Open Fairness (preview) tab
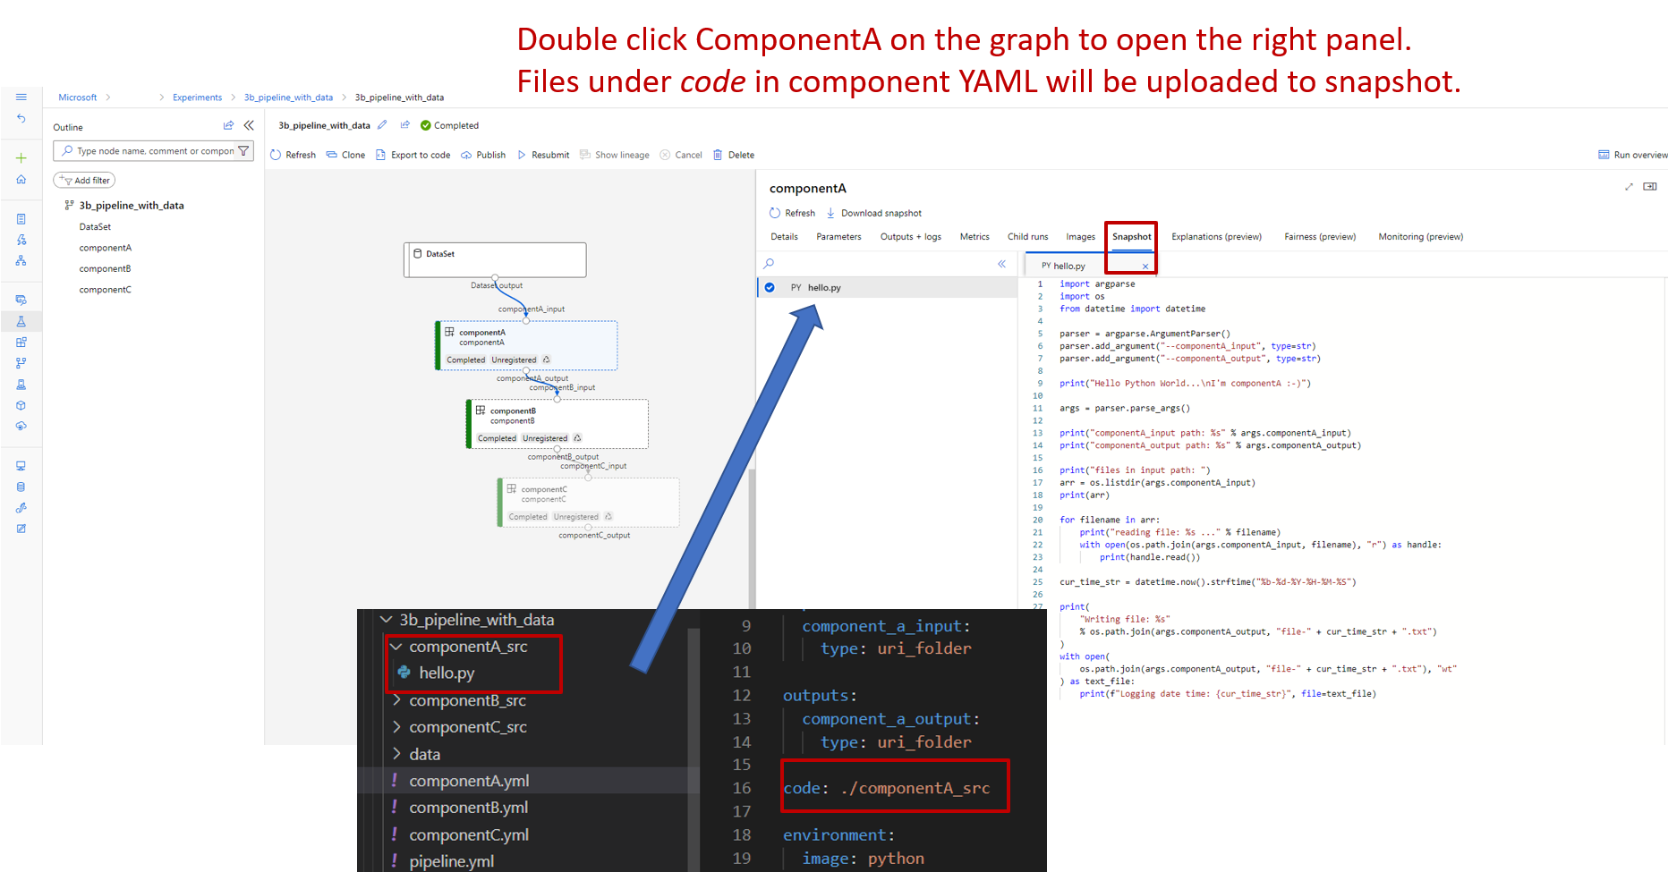 click(1320, 237)
